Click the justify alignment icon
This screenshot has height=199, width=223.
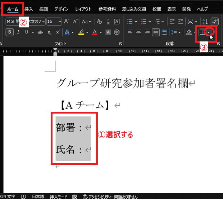click(x=156, y=32)
